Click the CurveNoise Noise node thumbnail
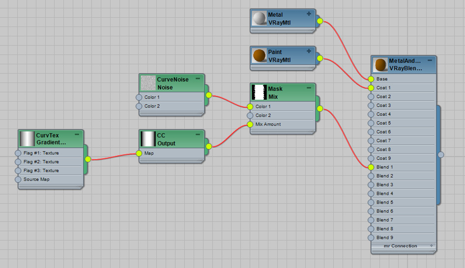 (148, 83)
